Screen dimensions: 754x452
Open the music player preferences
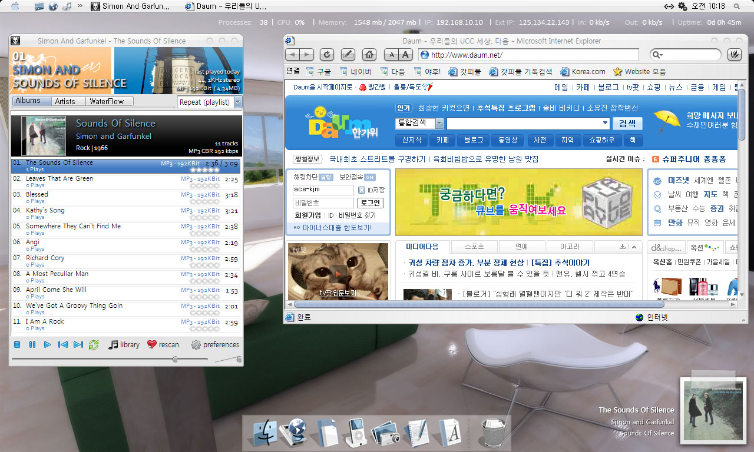215,344
